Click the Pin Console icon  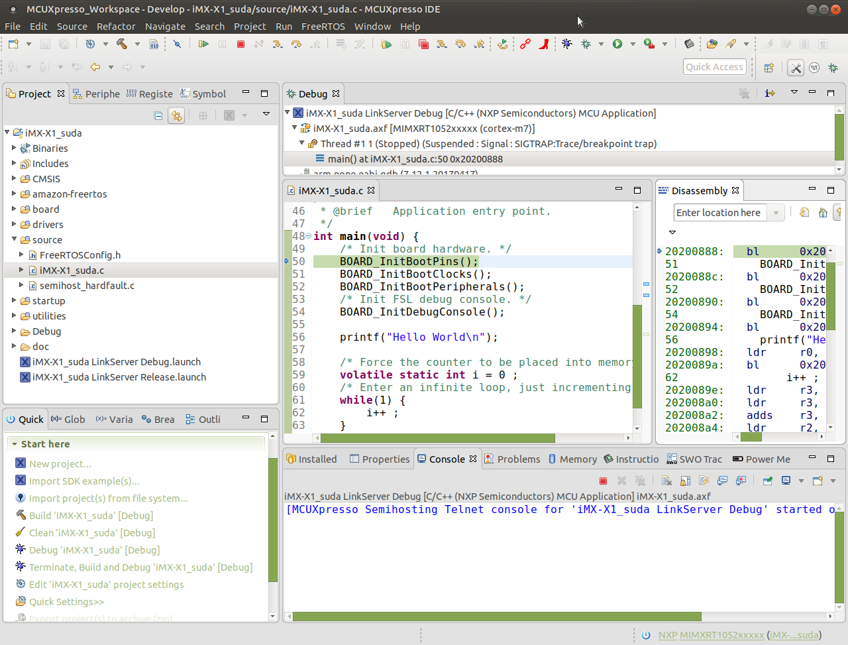(767, 481)
